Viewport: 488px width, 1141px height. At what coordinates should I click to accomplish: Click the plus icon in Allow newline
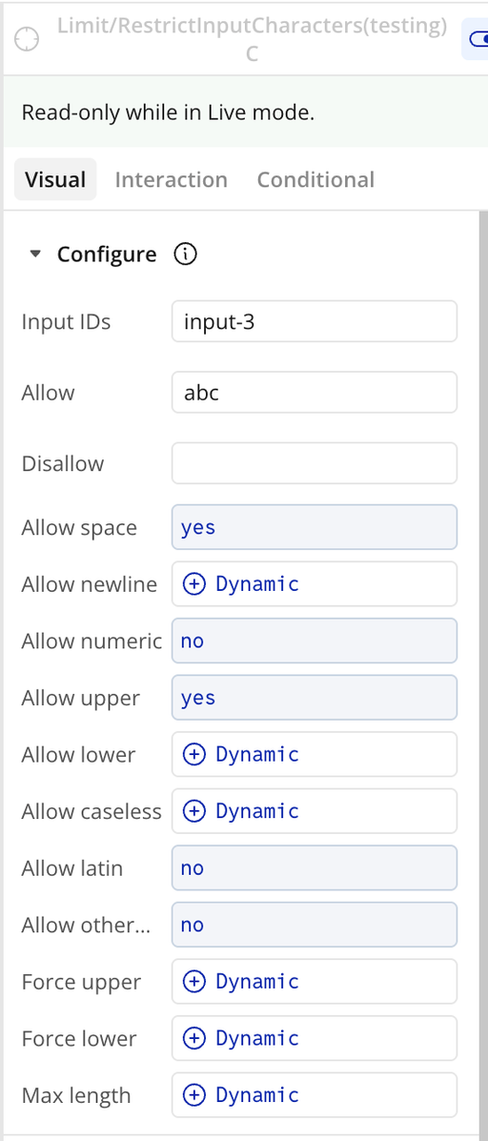click(193, 583)
